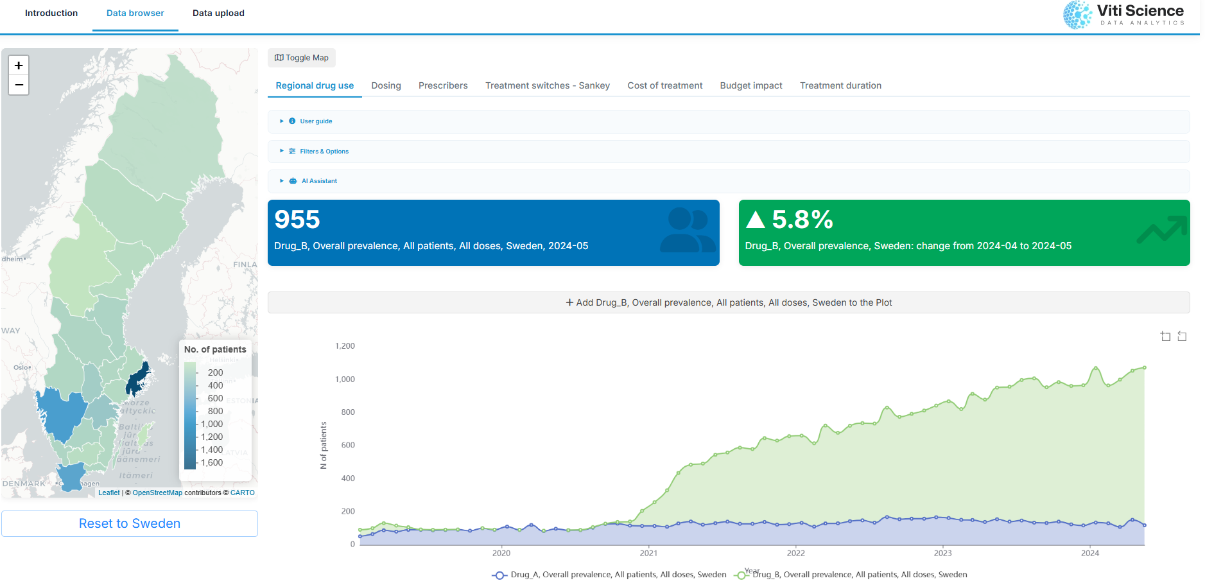The width and height of the screenshot is (1205, 585).
Task: Switch to the Dosing tab
Action: tap(386, 85)
